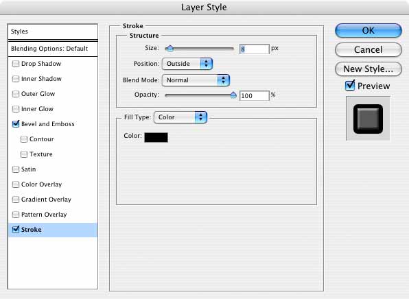Click the OK button
The image size is (409, 299).
(x=368, y=30)
